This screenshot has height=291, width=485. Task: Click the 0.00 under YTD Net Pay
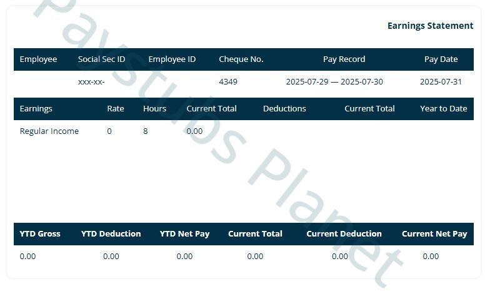pyautogui.click(x=184, y=257)
